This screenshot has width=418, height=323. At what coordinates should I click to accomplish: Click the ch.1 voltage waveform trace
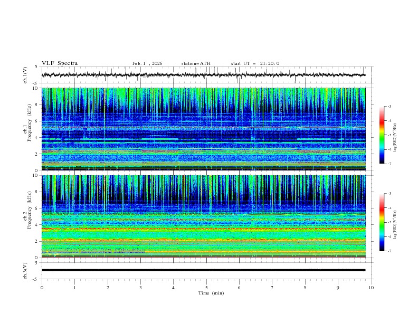(x=203, y=75)
